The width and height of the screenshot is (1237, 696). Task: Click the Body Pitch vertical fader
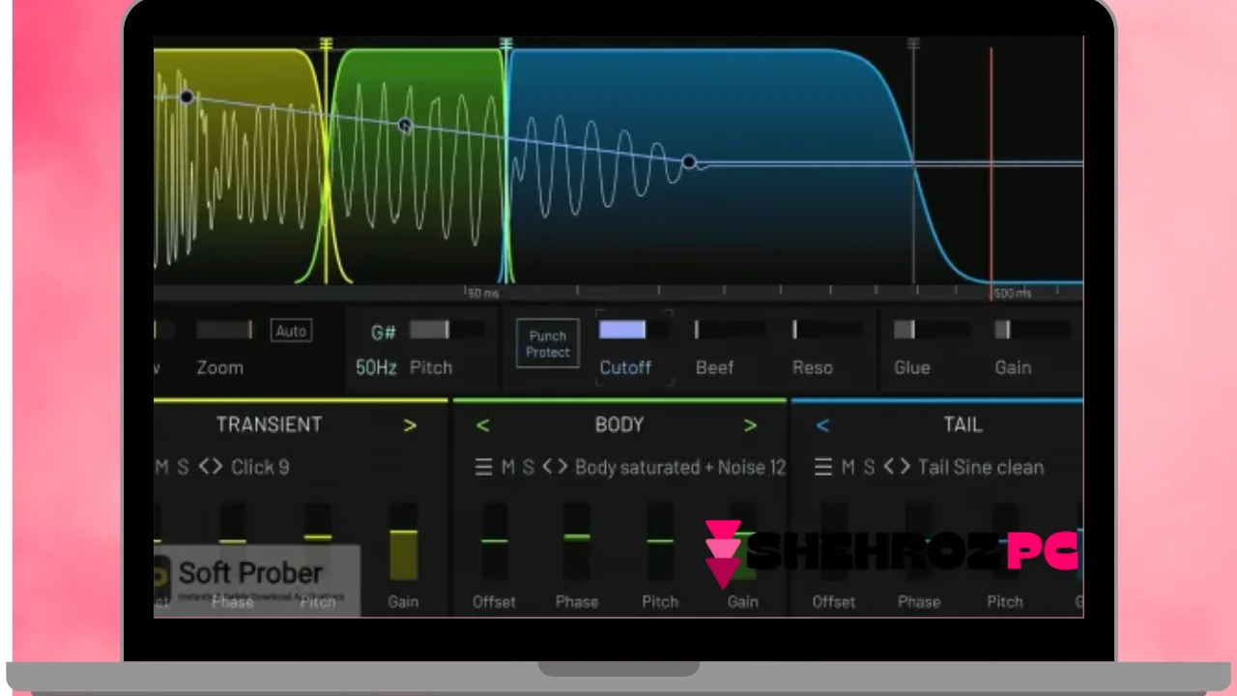tap(660, 541)
